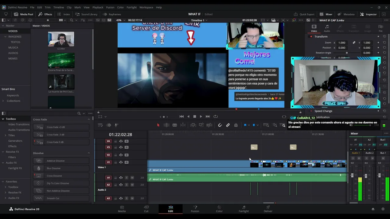Open project Home icon
Image resolution: width=390 pixels, height=219 pixels.
coord(373,209)
